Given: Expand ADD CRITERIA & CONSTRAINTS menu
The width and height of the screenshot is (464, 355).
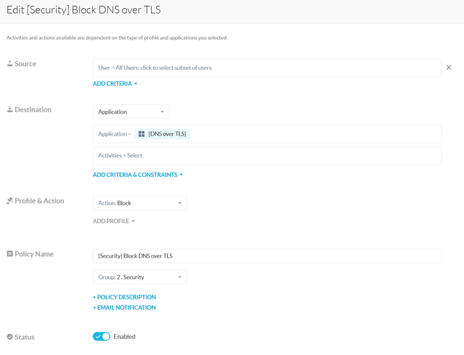Looking at the screenshot, I should (137, 175).
